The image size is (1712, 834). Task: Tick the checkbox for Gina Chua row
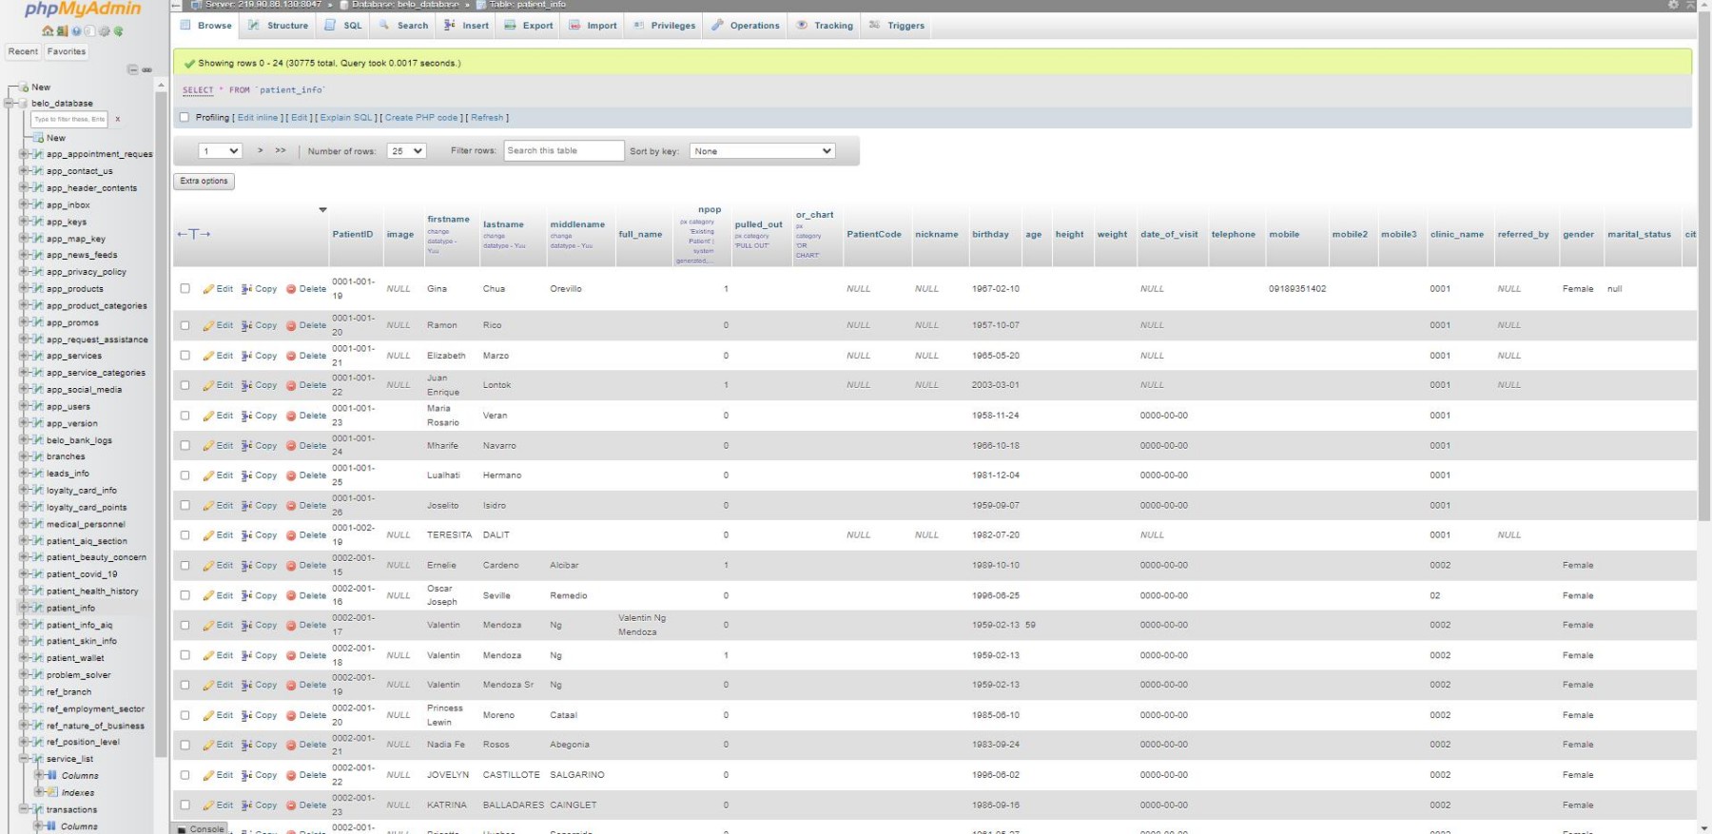185,288
